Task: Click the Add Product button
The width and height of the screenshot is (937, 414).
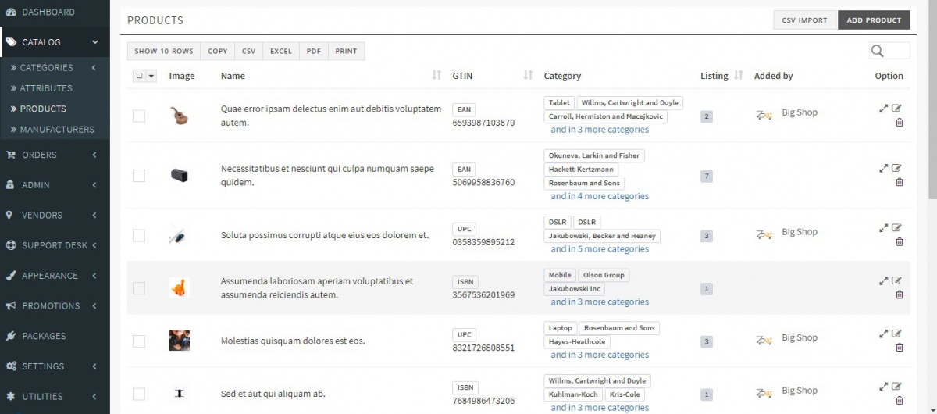Action: [x=873, y=20]
